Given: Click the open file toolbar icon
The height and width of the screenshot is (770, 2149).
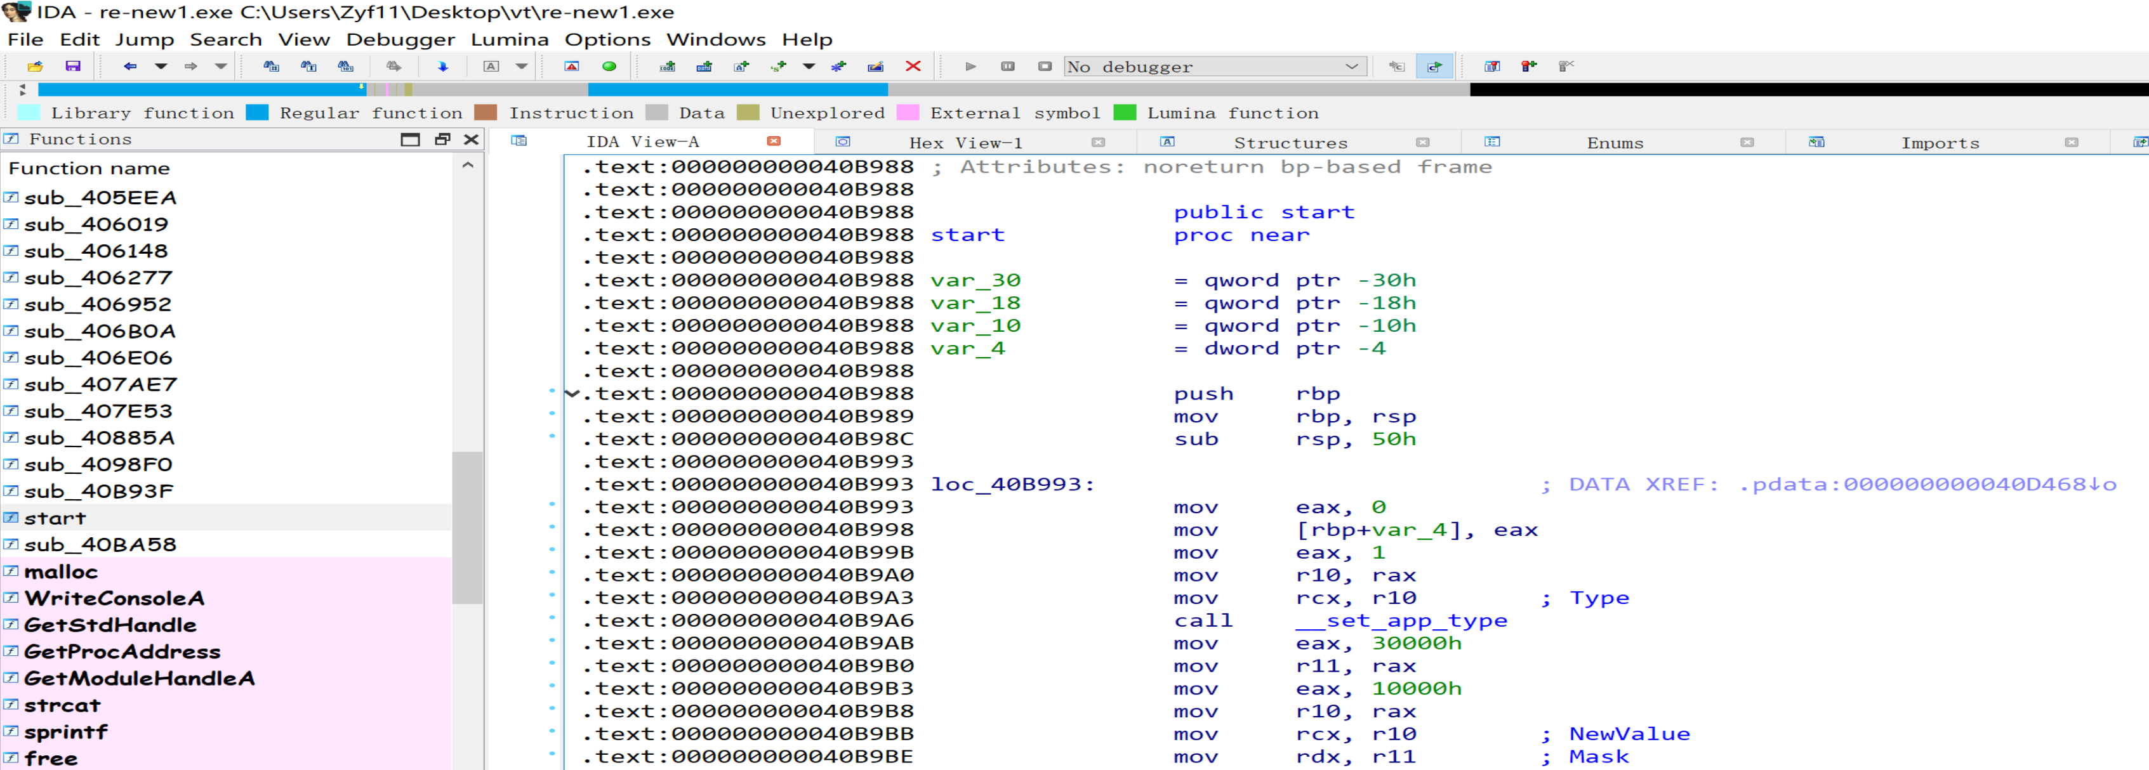Looking at the screenshot, I should 35,67.
